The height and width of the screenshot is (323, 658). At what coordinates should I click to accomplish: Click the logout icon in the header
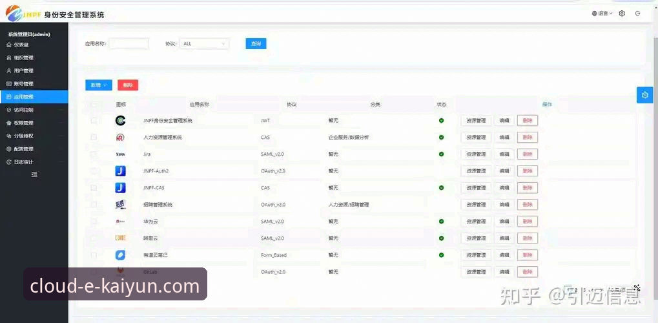pos(638,14)
